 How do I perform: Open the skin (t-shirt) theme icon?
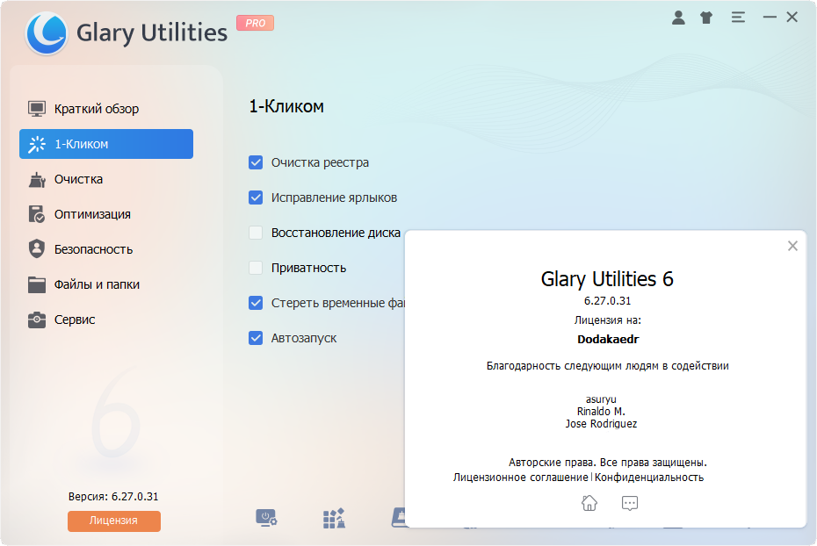click(x=706, y=18)
